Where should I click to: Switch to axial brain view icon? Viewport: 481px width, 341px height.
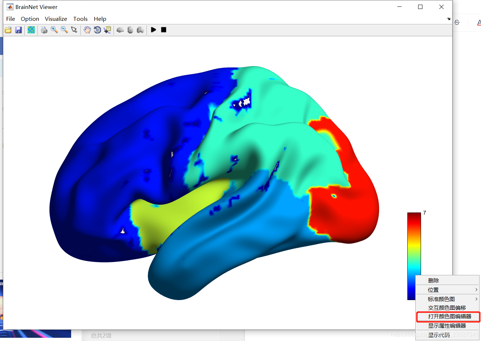(130, 30)
